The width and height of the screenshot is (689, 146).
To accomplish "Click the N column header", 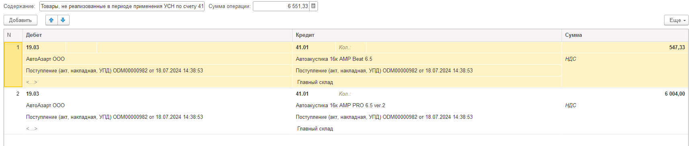I will click(13, 35).
